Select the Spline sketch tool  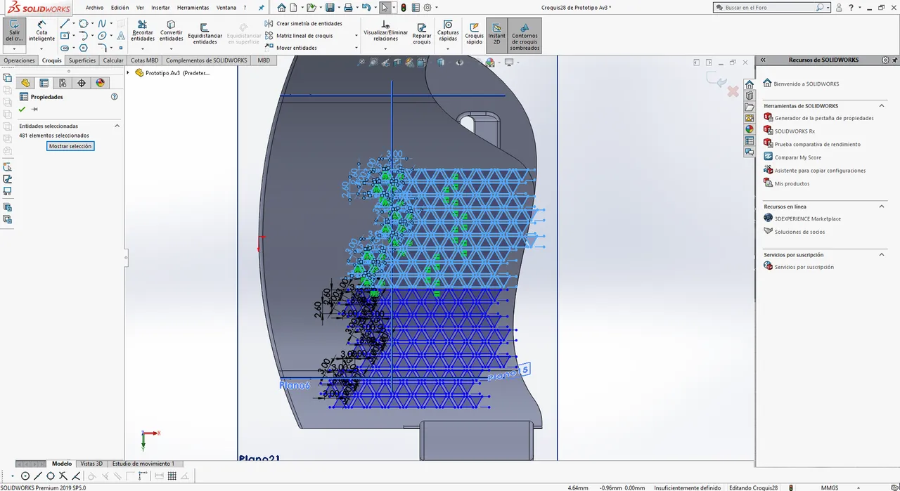[103, 24]
